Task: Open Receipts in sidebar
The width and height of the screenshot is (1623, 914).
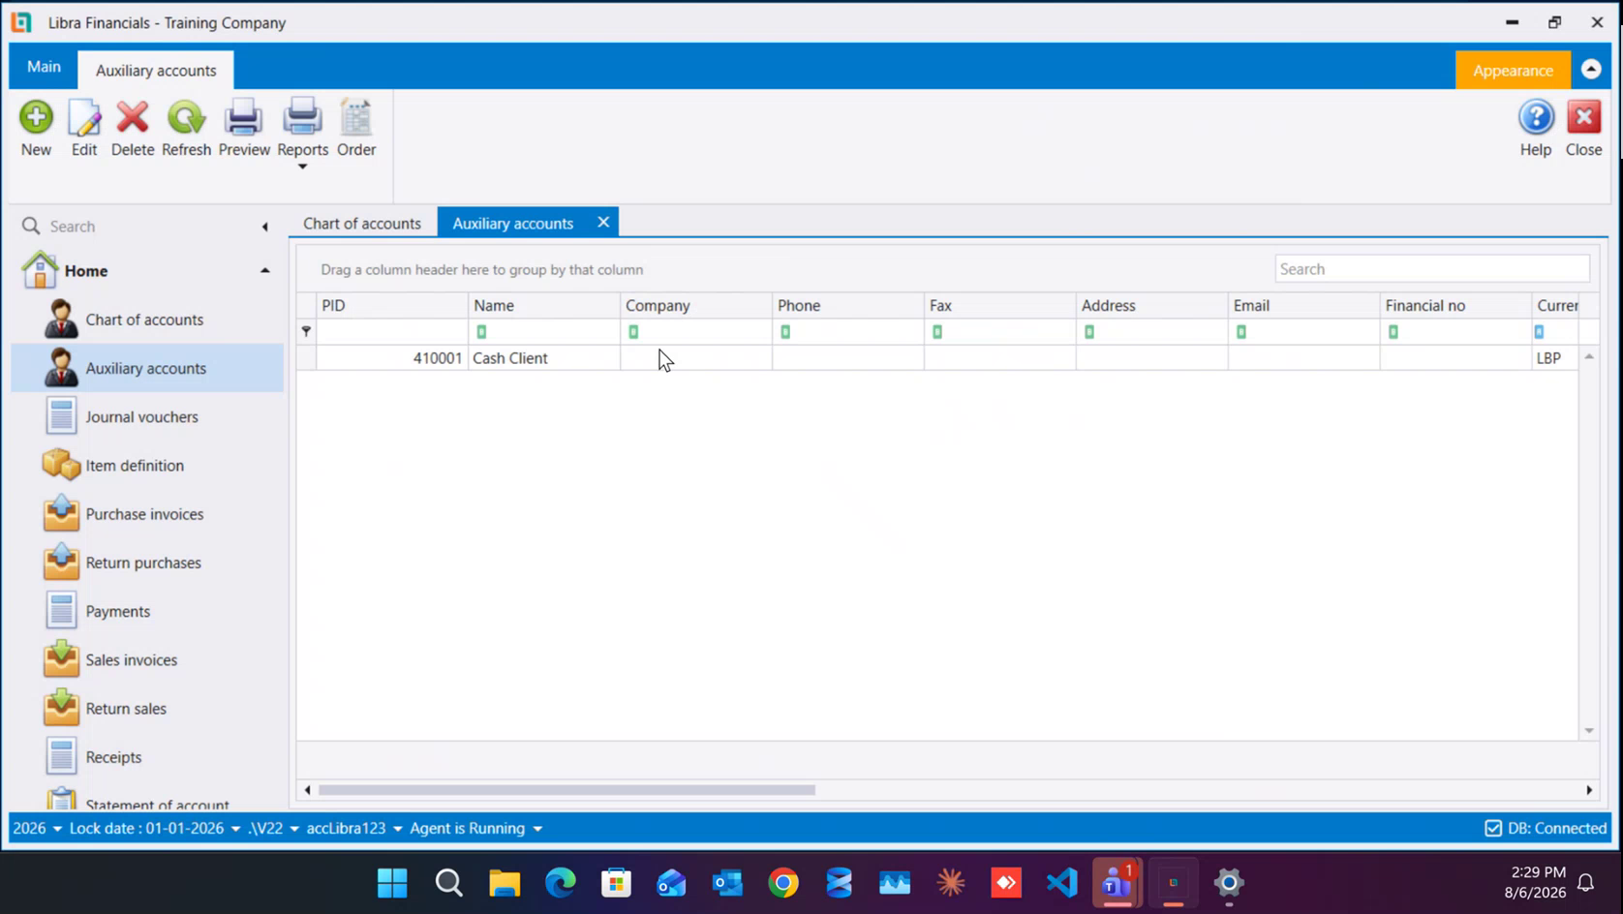Action: click(x=147, y=757)
